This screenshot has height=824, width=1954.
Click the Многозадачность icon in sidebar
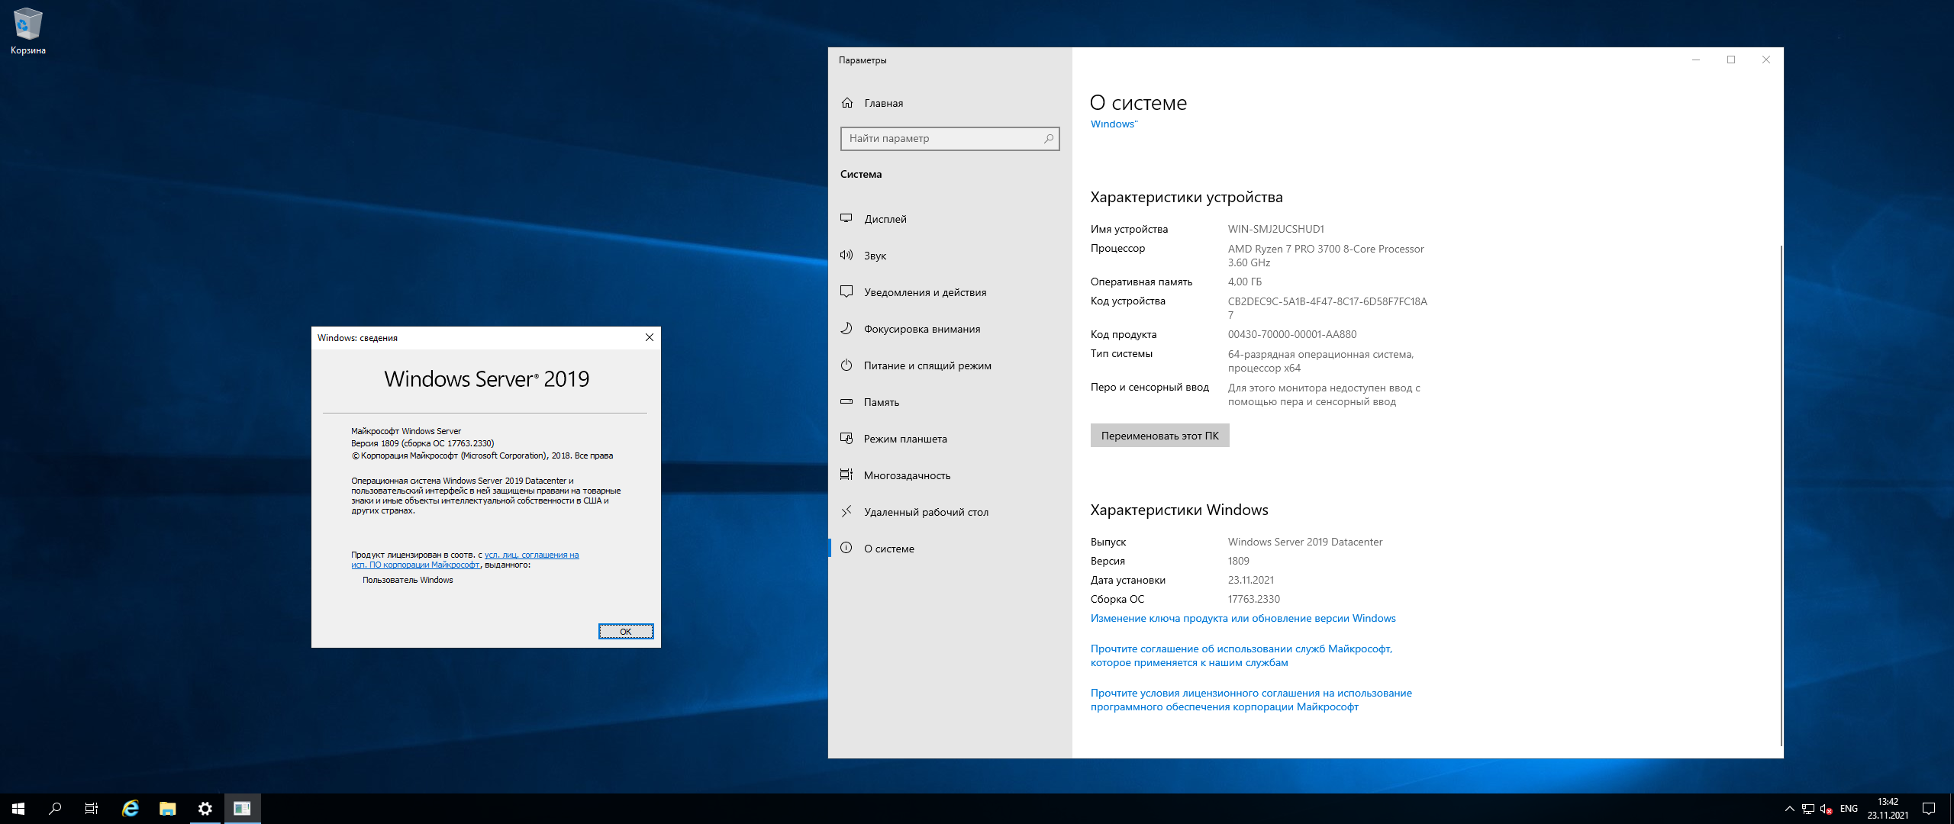point(846,475)
